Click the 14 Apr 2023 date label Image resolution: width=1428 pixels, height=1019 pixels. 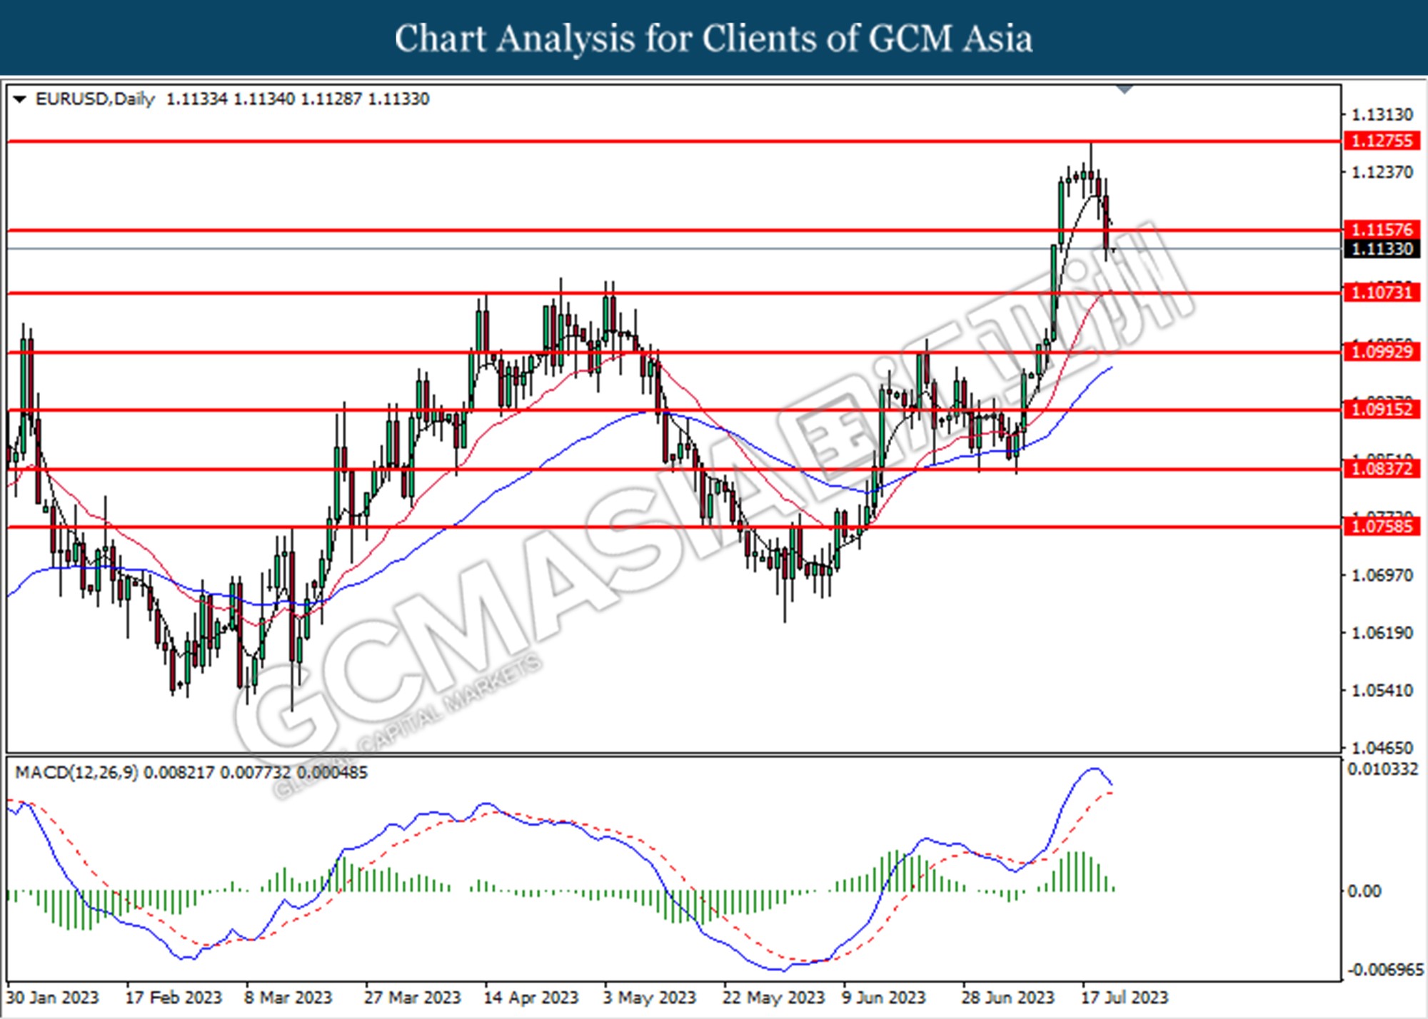point(531,997)
